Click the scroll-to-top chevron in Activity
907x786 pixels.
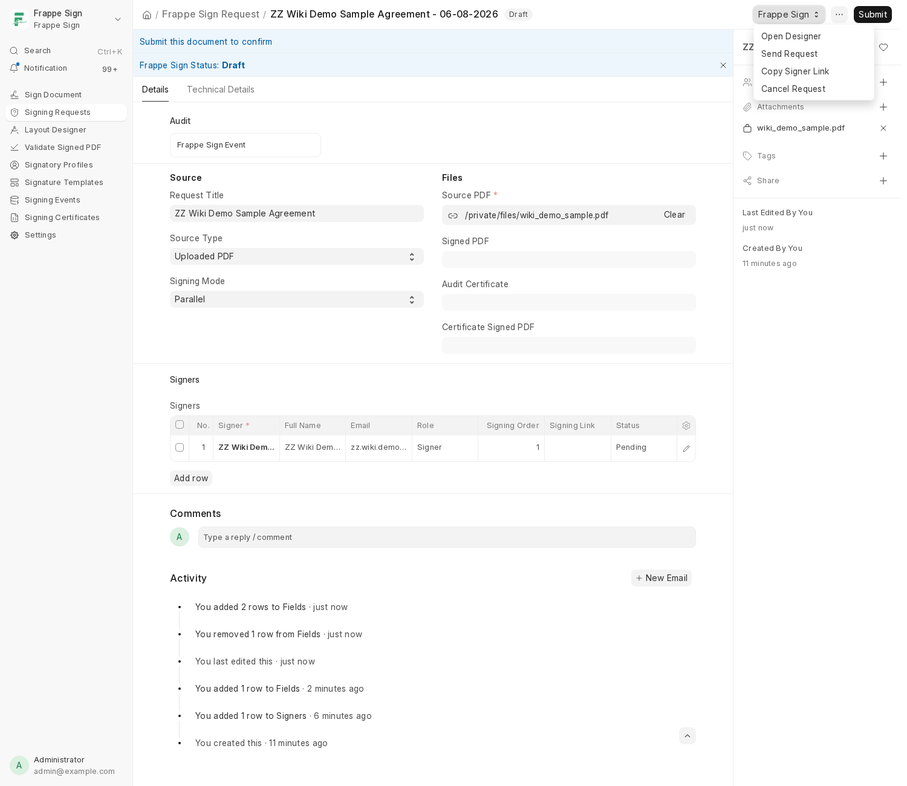point(688,736)
